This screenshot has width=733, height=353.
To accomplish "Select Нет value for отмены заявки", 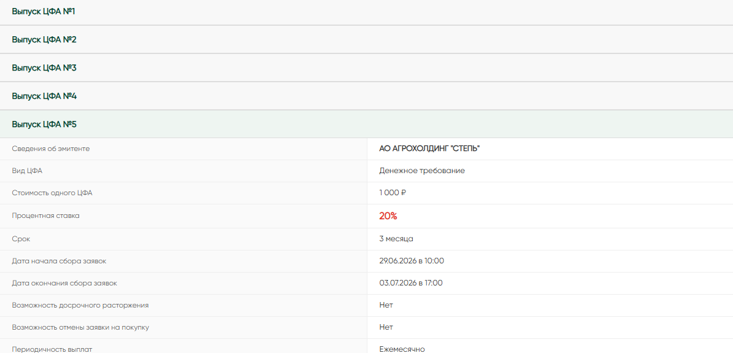I will click(x=386, y=327).
